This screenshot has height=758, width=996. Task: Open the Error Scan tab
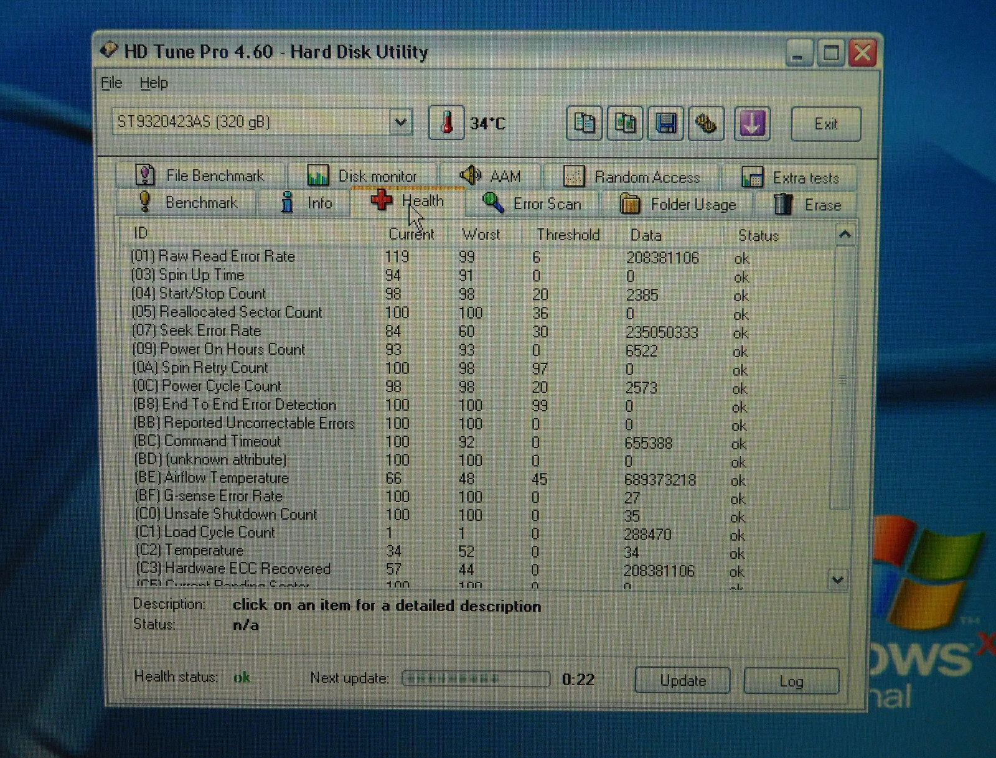tap(532, 204)
